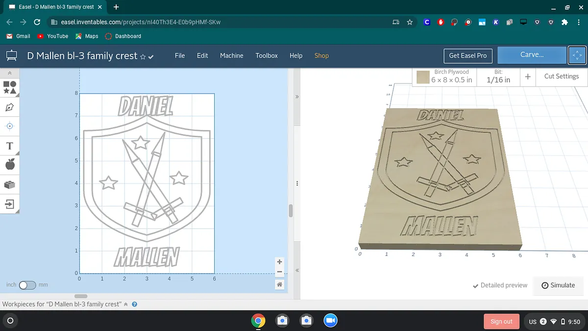
Task: Click the Birch Plywood material swatch
Action: point(423,77)
